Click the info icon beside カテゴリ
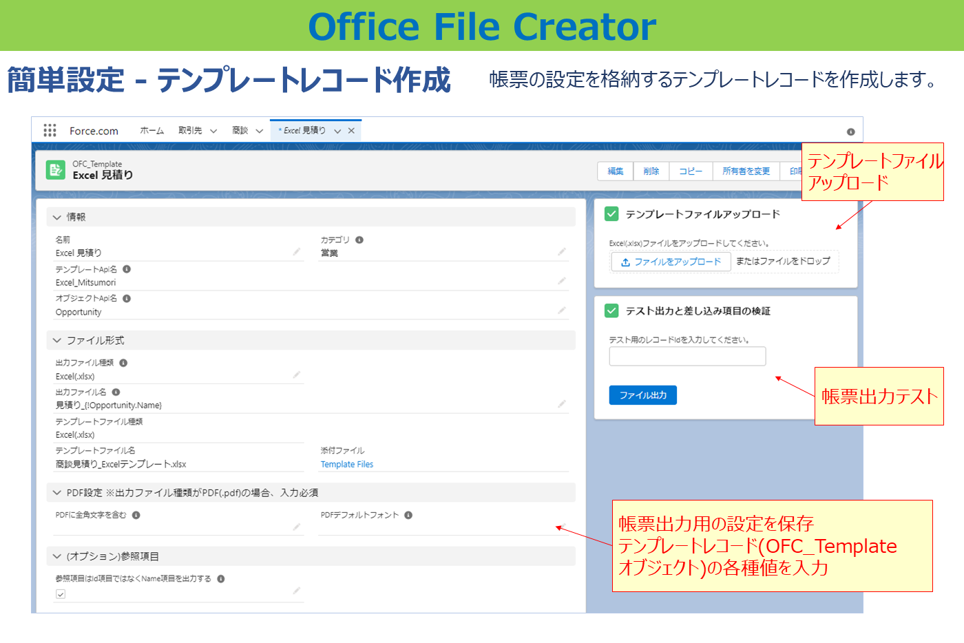Screen dimensions: 964x643 pyautogui.click(x=359, y=240)
